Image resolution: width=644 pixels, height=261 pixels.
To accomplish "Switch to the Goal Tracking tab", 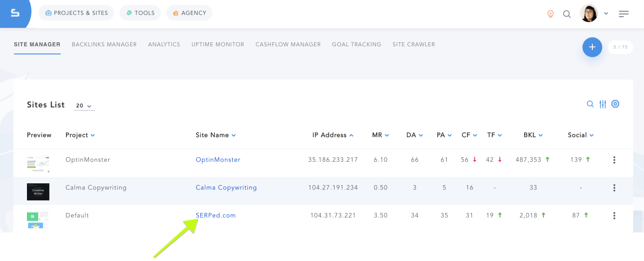I will coord(357,44).
